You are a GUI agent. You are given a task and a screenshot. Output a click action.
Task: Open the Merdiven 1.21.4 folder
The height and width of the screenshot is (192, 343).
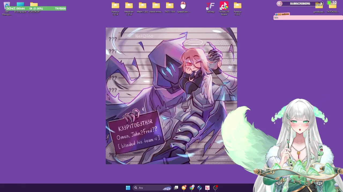[x=129, y=9]
